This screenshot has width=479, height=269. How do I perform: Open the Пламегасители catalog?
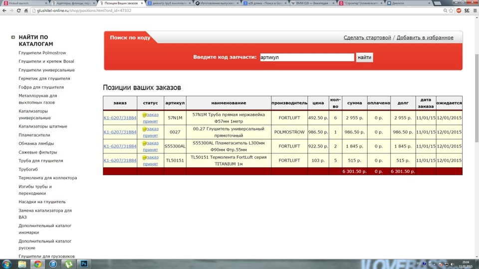34,135
